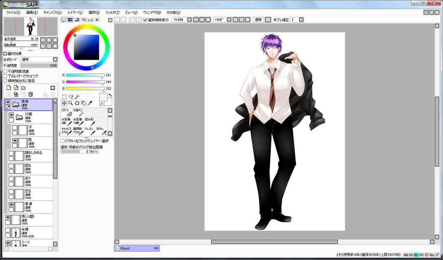The height and width of the screenshot is (260, 443).
Task: Select the rotate view tool
Action: [x=77, y=103]
